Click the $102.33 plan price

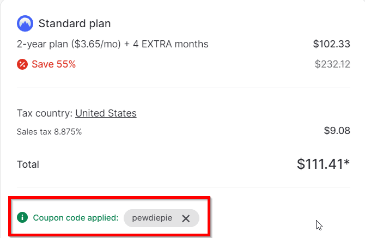tap(331, 44)
